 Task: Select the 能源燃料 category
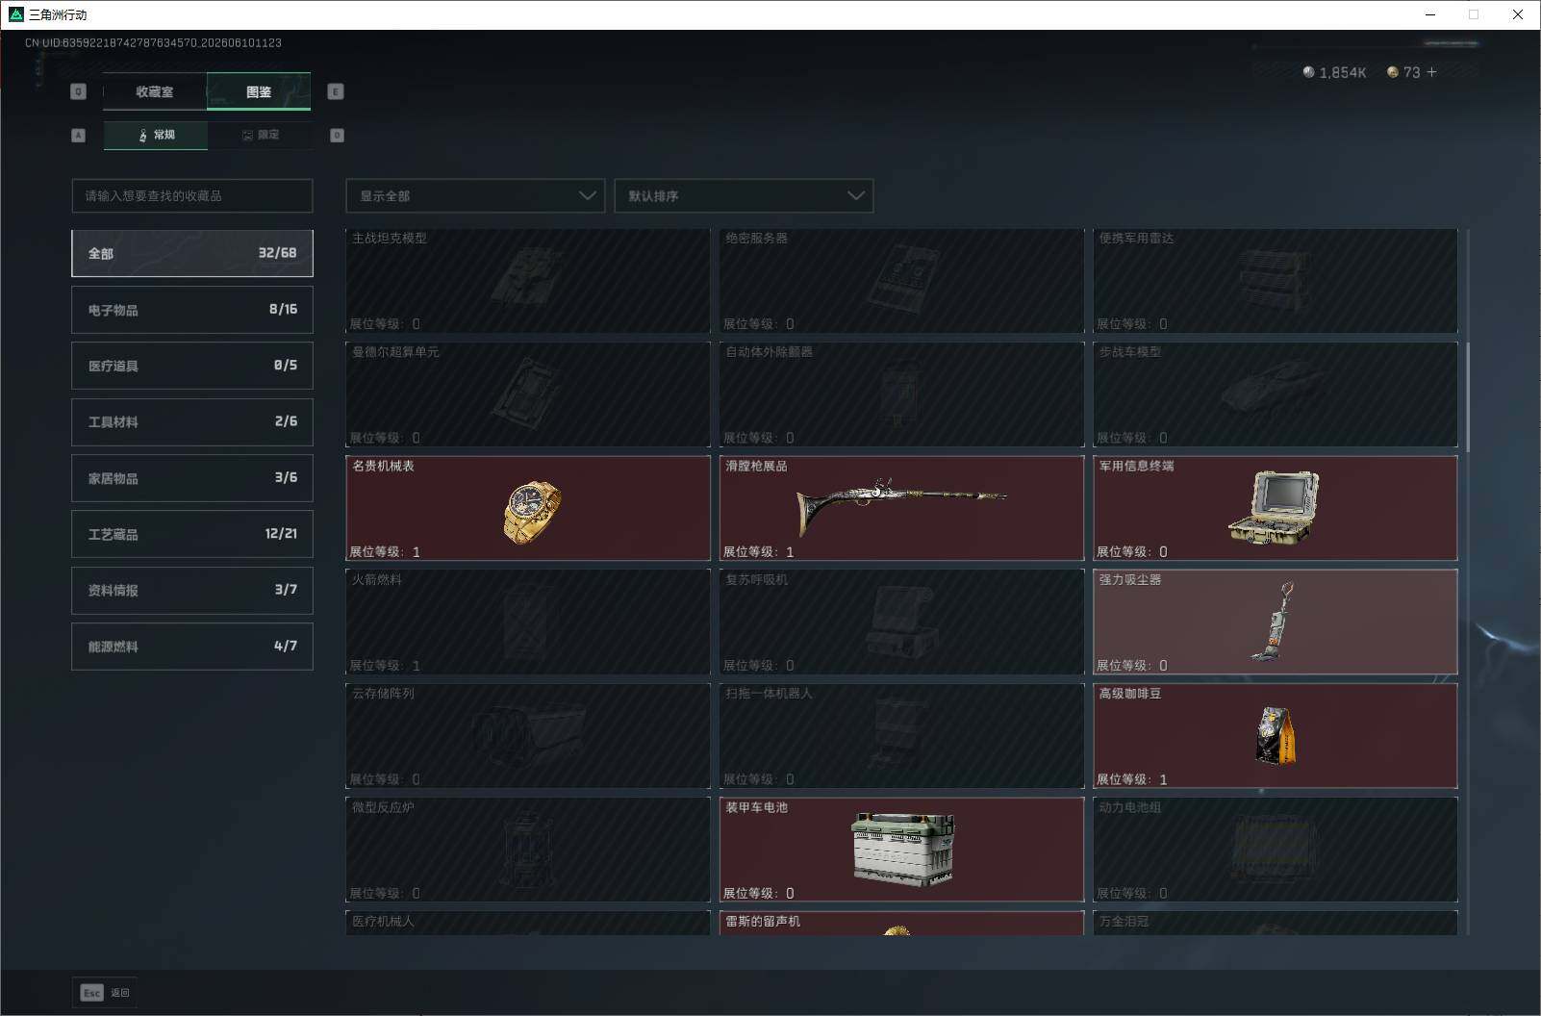point(192,647)
